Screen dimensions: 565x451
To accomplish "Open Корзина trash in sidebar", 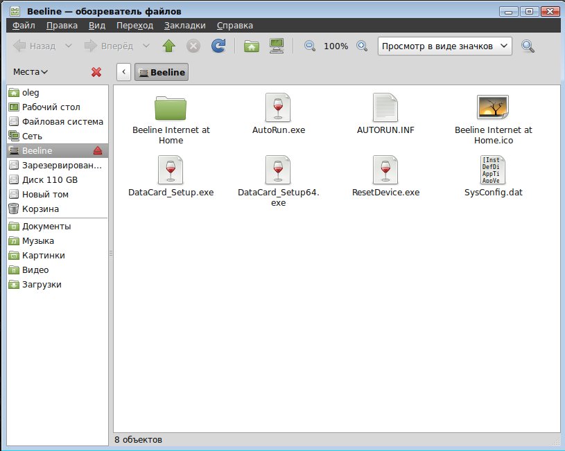I will (x=58, y=209).
